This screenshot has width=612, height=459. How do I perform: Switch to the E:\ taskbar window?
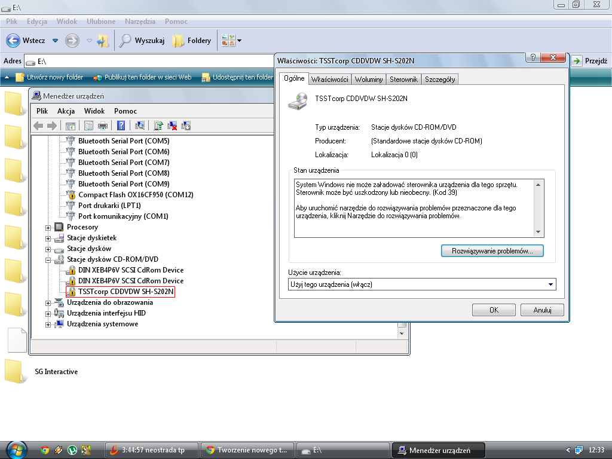[342, 450]
